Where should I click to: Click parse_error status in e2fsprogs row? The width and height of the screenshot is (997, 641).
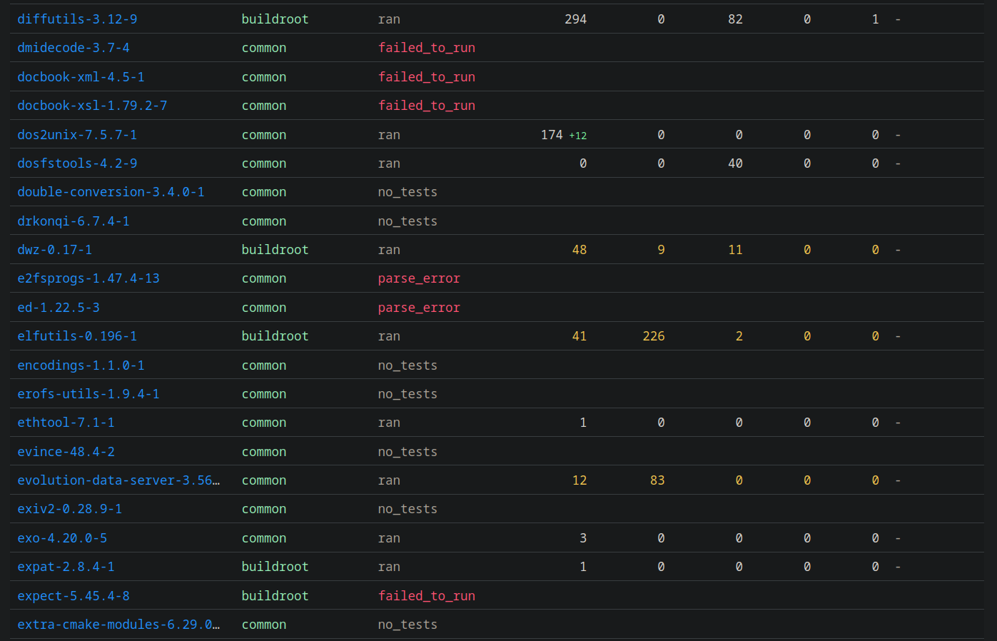(419, 278)
